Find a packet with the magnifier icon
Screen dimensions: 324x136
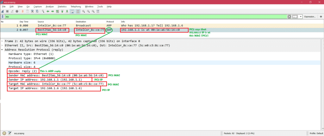(43, 11)
